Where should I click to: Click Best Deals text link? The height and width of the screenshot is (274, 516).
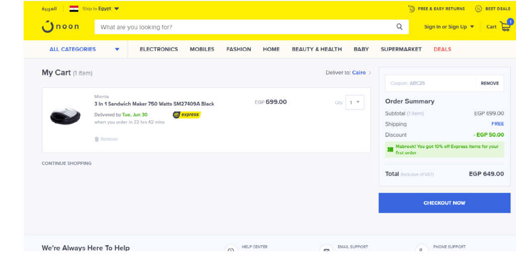click(x=497, y=9)
